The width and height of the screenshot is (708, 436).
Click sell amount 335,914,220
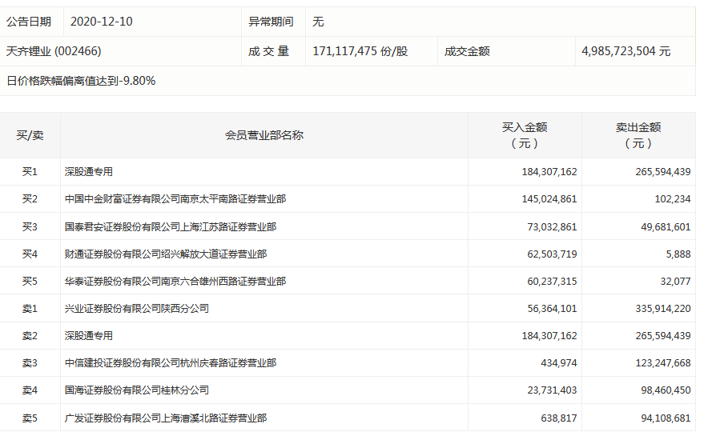point(663,309)
